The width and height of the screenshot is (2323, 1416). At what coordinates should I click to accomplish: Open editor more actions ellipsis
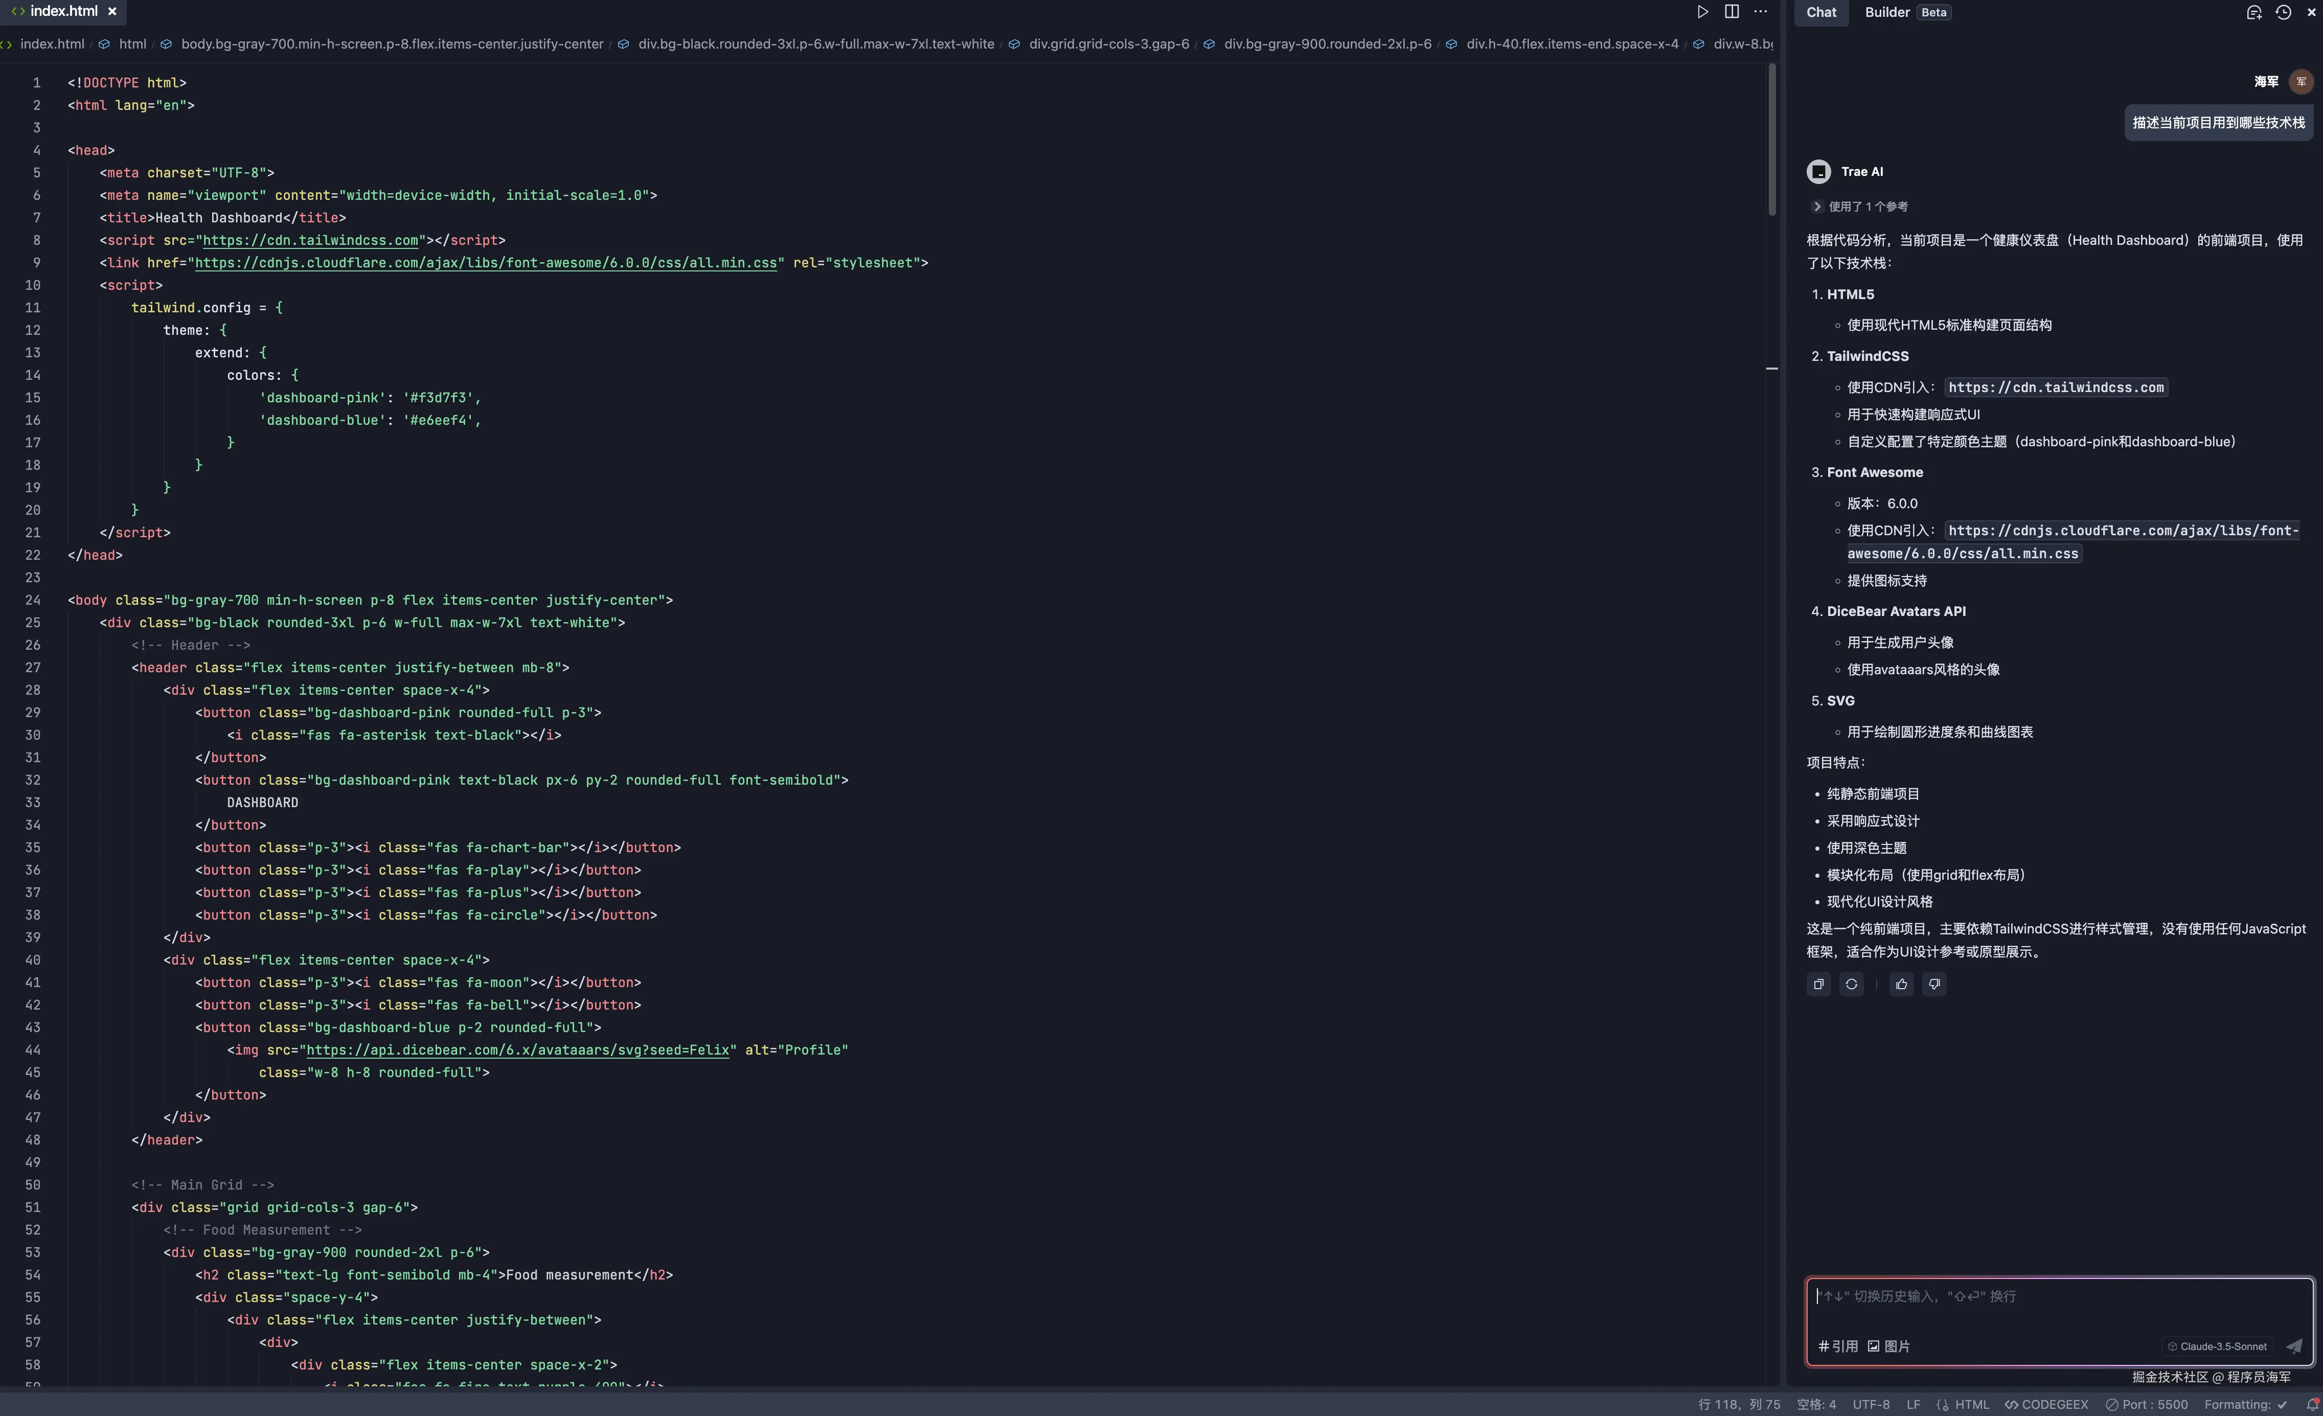pos(1760,12)
